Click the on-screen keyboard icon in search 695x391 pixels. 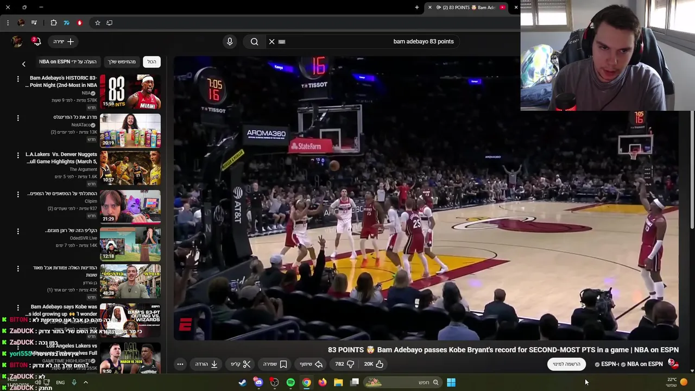coord(282,41)
